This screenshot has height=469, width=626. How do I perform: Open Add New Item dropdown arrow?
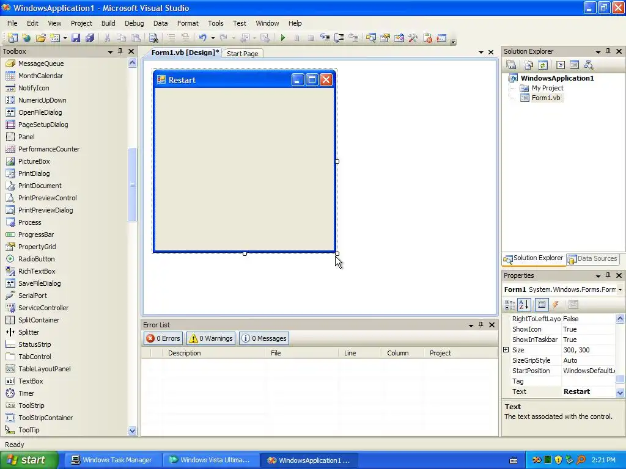tap(65, 38)
